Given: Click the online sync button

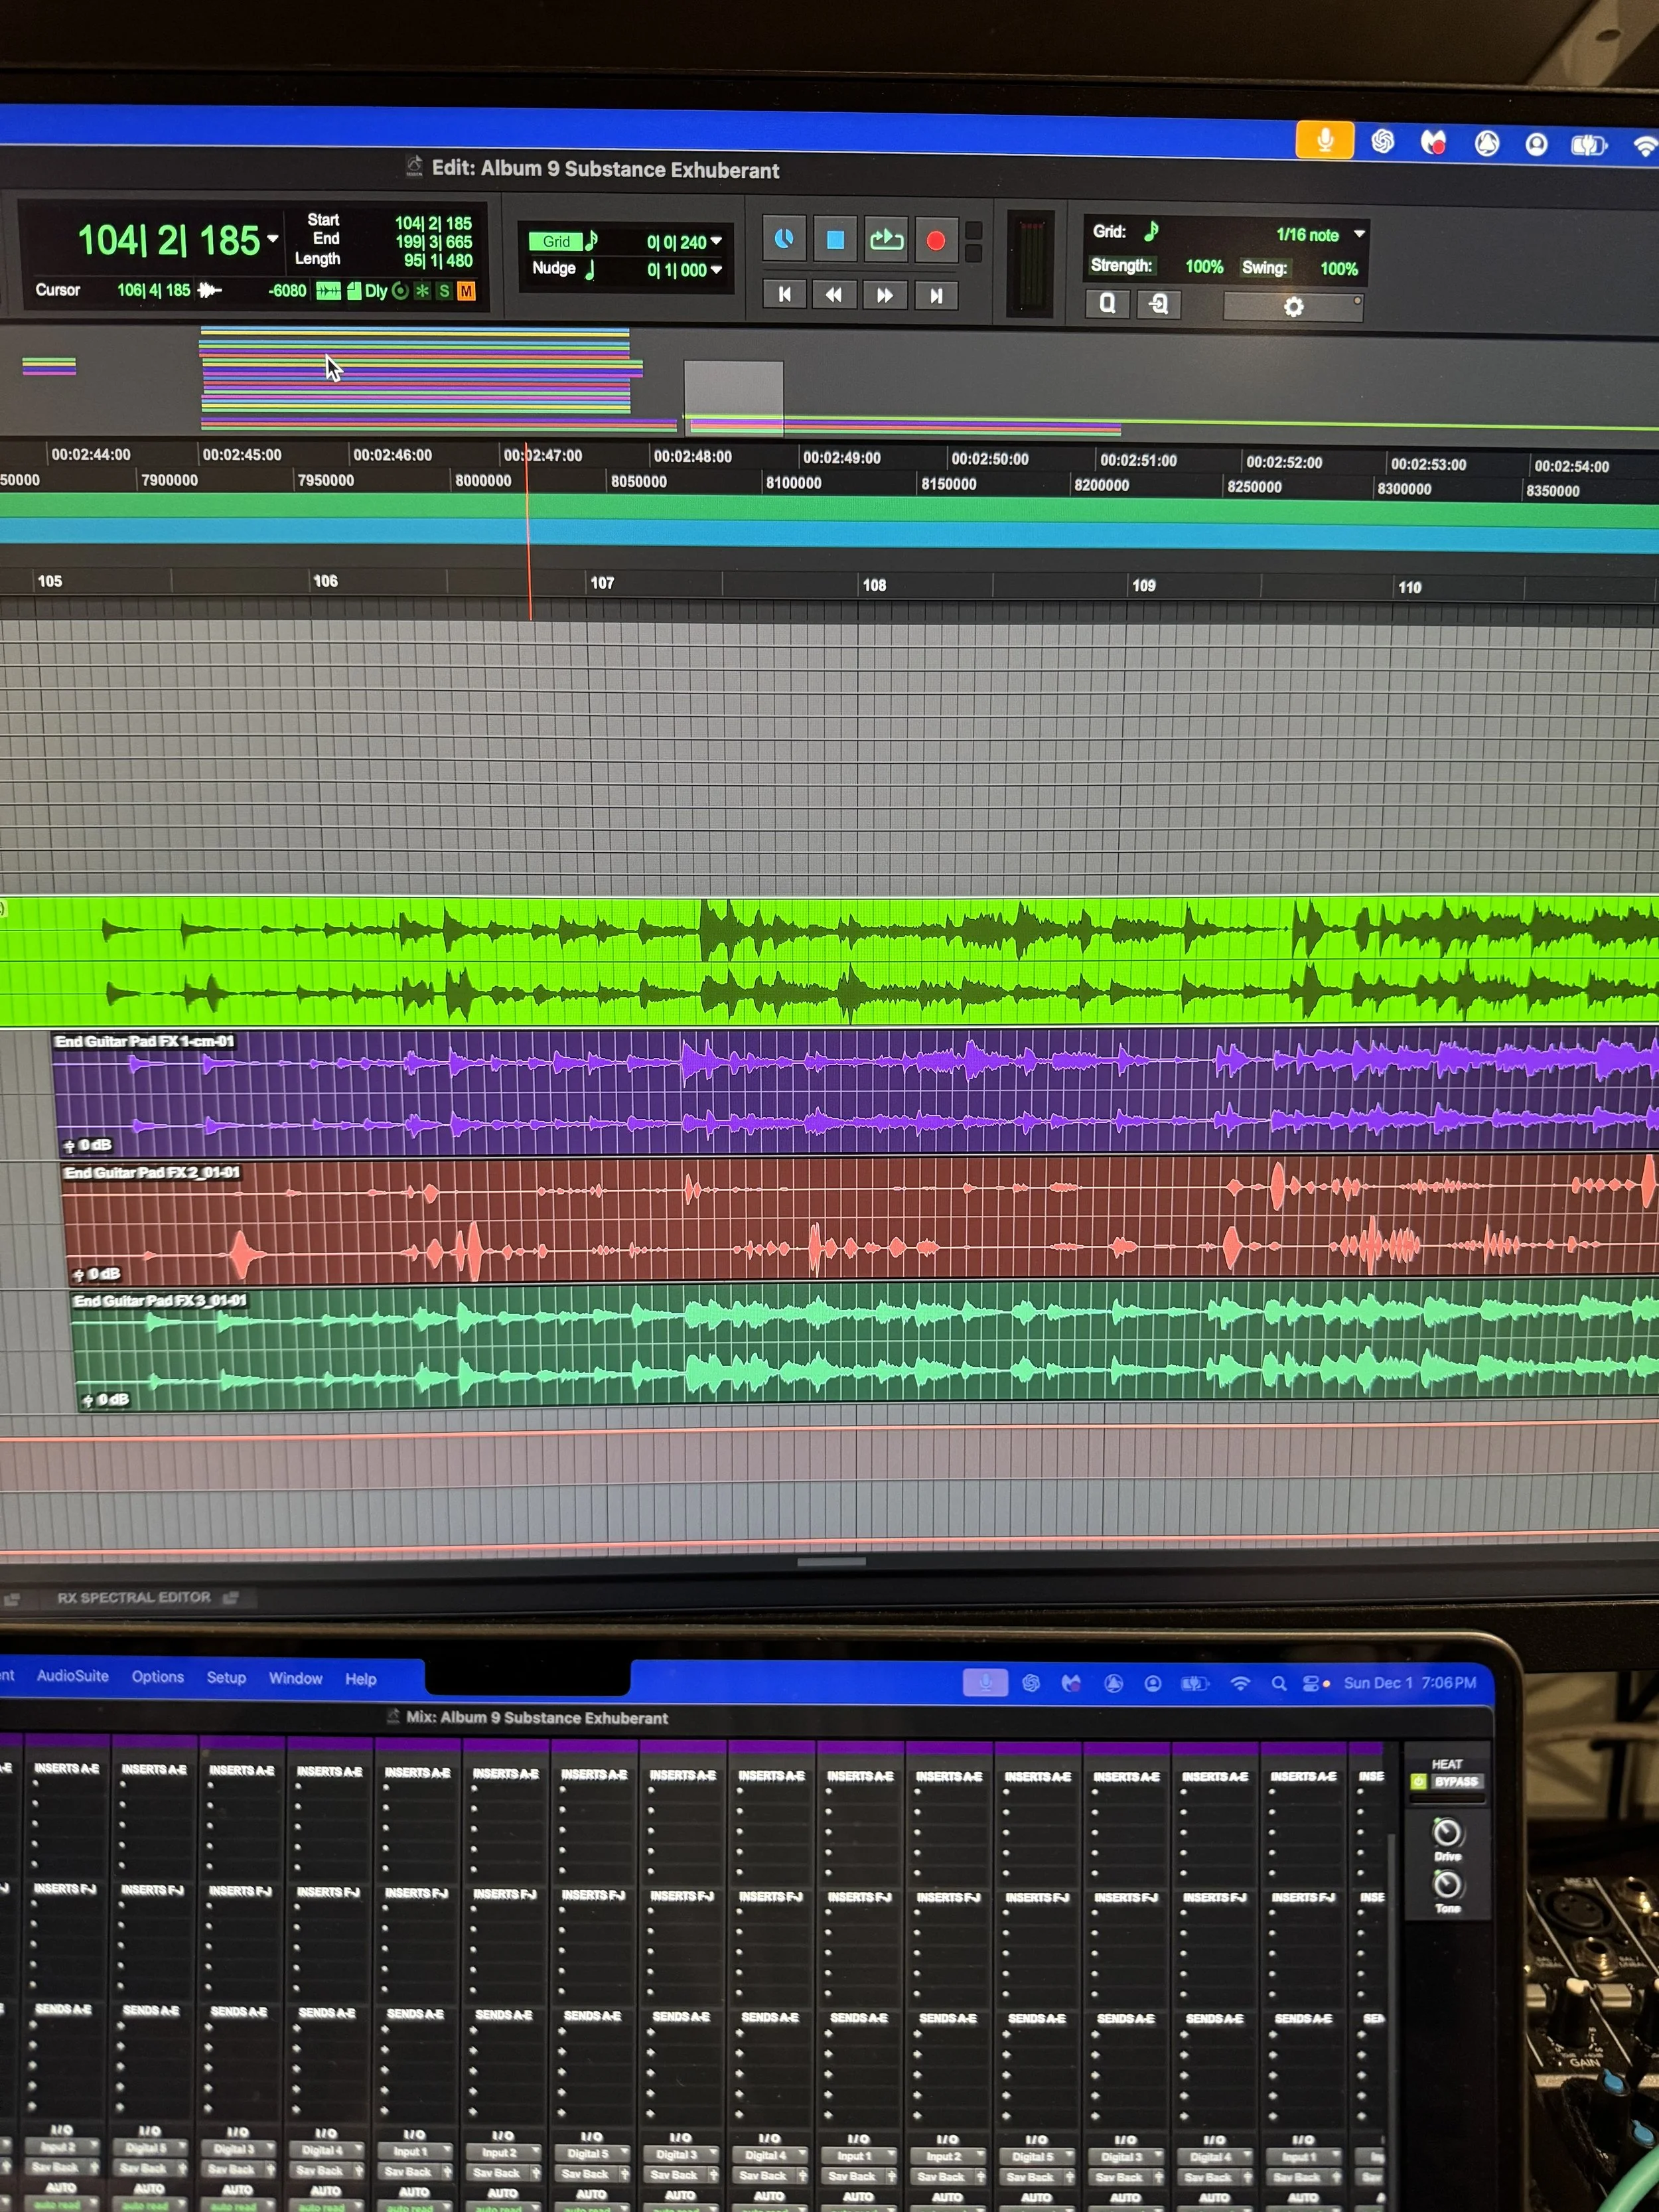Looking at the screenshot, I should [784, 239].
